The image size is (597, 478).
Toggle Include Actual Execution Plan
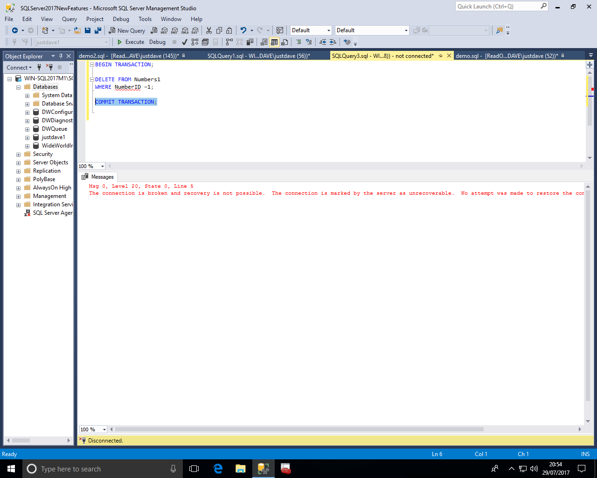tap(229, 42)
